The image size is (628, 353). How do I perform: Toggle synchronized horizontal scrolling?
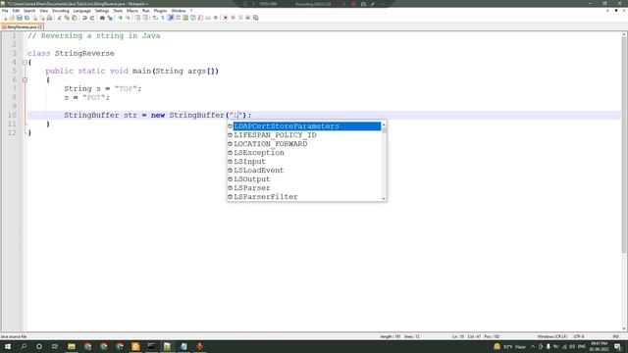pos(145,18)
